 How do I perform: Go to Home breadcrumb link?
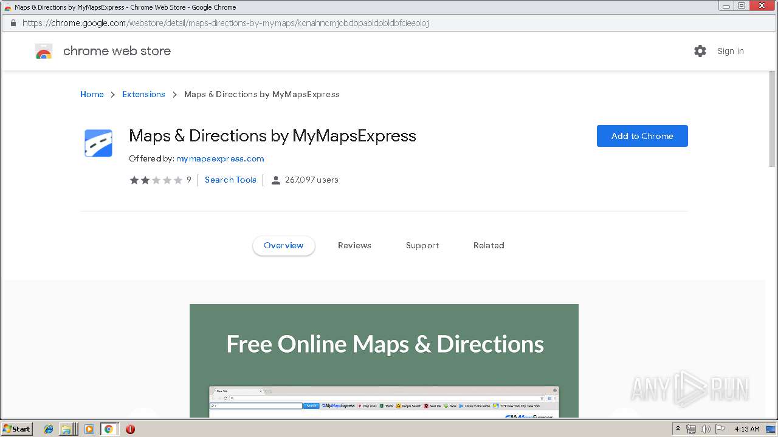[92, 94]
